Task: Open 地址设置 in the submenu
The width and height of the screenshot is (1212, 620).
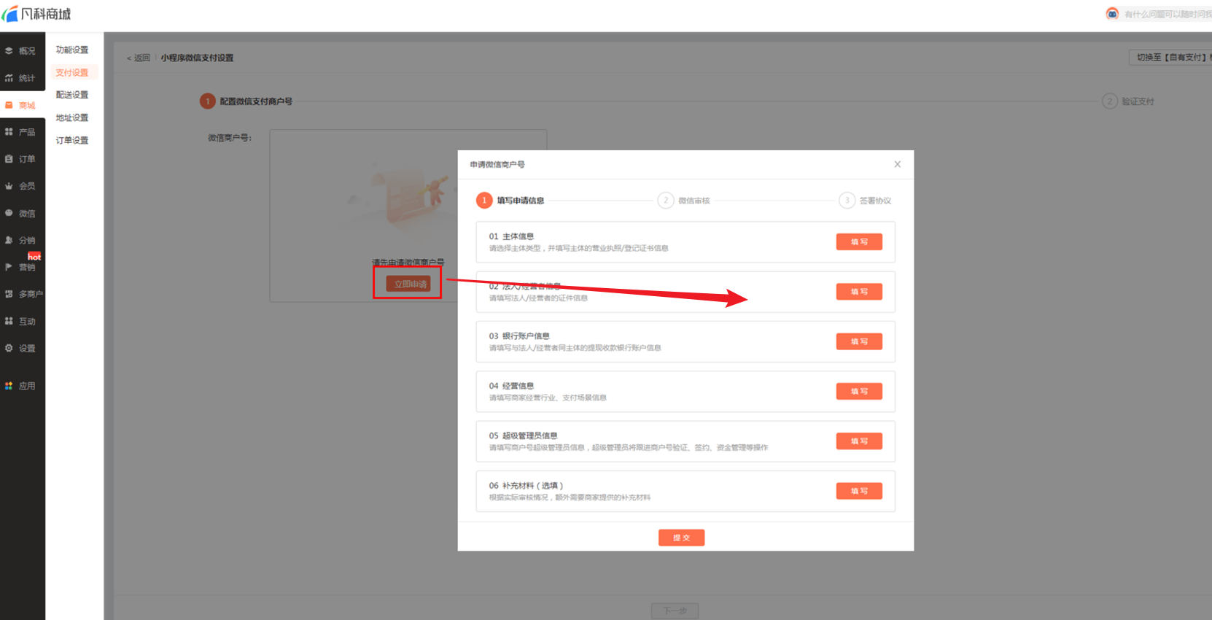Action: point(72,117)
